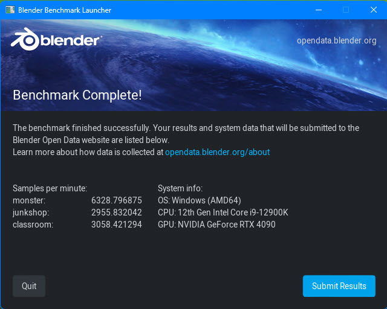The image size is (387, 309).
Task: Click the Blender logo in the banner
Action: [x=56, y=40]
